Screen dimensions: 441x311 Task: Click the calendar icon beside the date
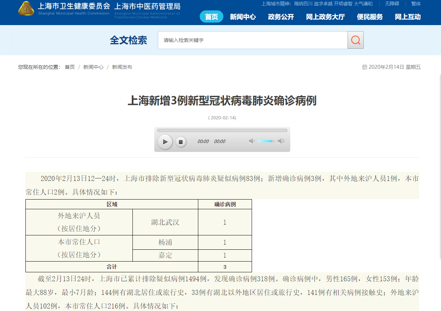pos(364,67)
